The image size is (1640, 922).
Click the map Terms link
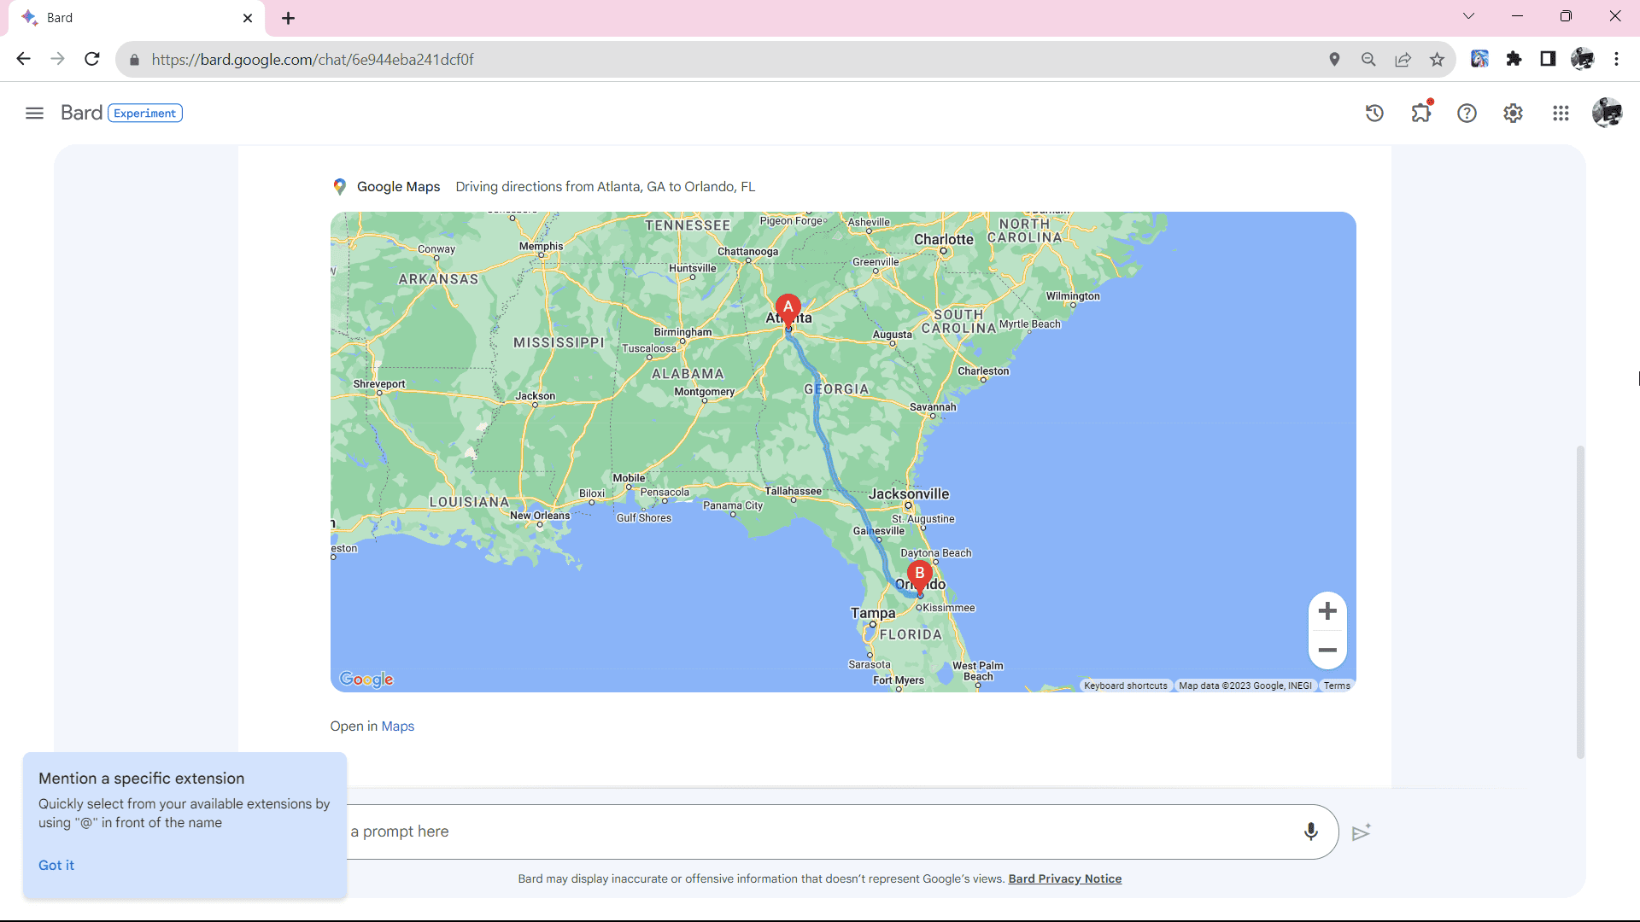tap(1337, 686)
